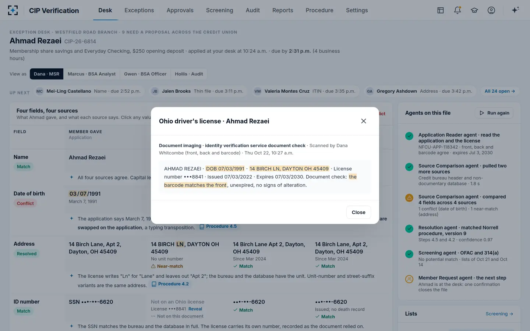The width and height of the screenshot is (530, 331).
Task: Click the Member Request agent person icon
Action: [x=409, y=279]
